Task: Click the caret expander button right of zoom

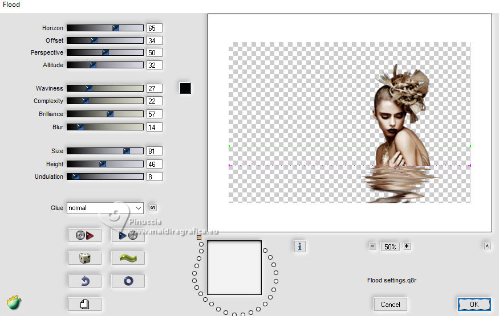Action: [487, 246]
